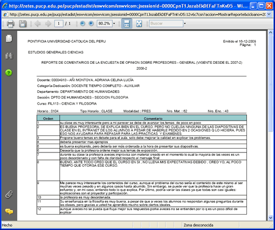This screenshot has width=275, height=230.
Task: Go to previous page arrow
Action: pos(37,24)
